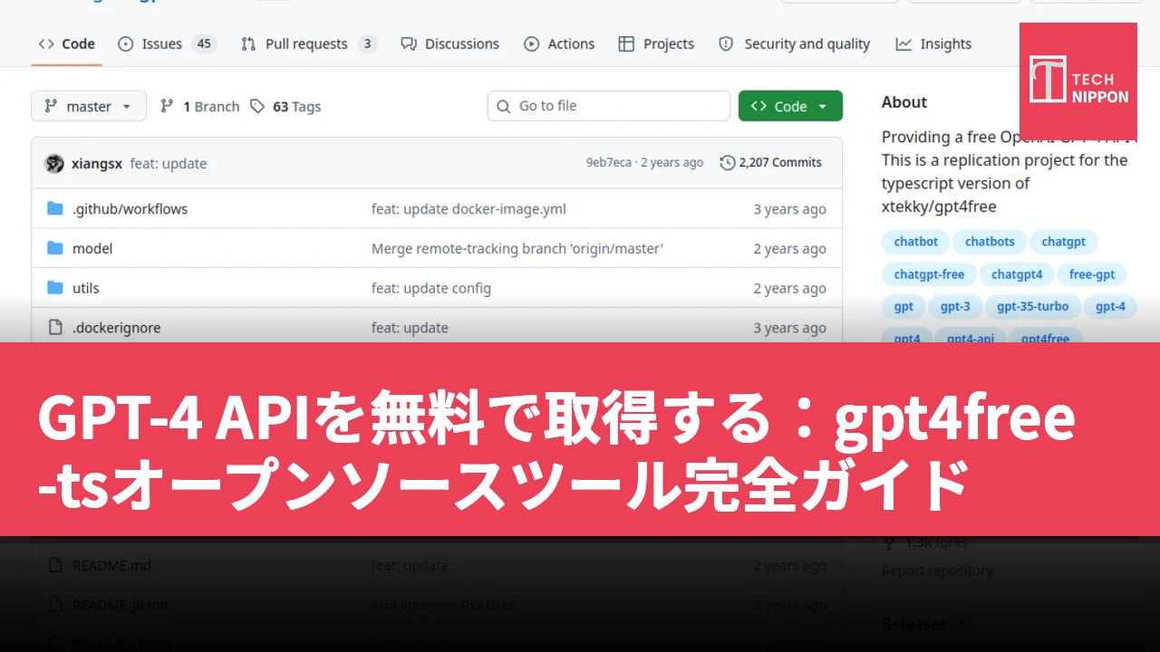Open the green Code dropdown button
Screen dimensions: 1160x652
click(x=790, y=106)
